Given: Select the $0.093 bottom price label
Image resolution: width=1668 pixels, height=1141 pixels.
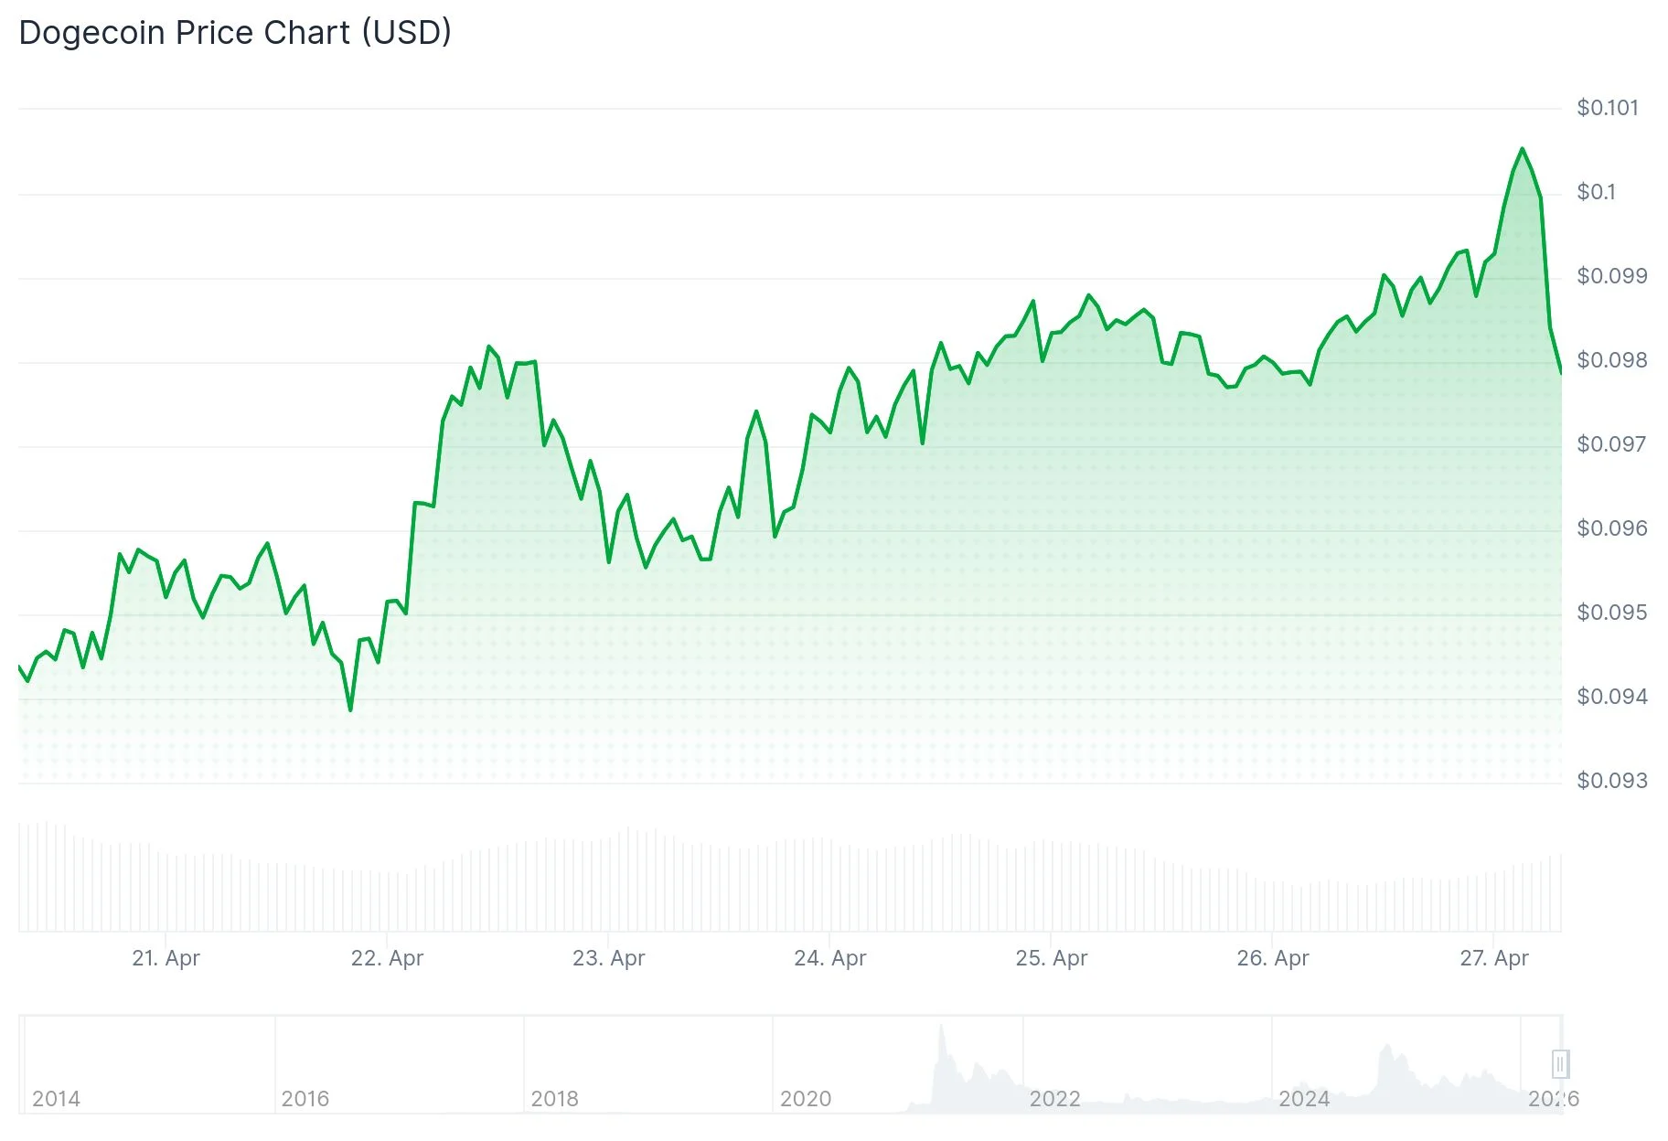Looking at the screenshot, I should (1611, 781).
